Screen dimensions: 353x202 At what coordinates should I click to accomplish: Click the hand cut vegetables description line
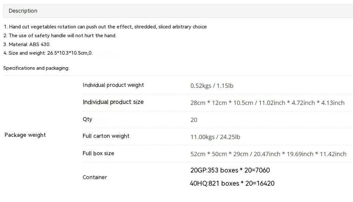[105, 27]
